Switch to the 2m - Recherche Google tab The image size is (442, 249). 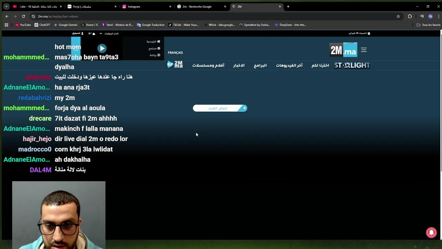tap(201, 7)
